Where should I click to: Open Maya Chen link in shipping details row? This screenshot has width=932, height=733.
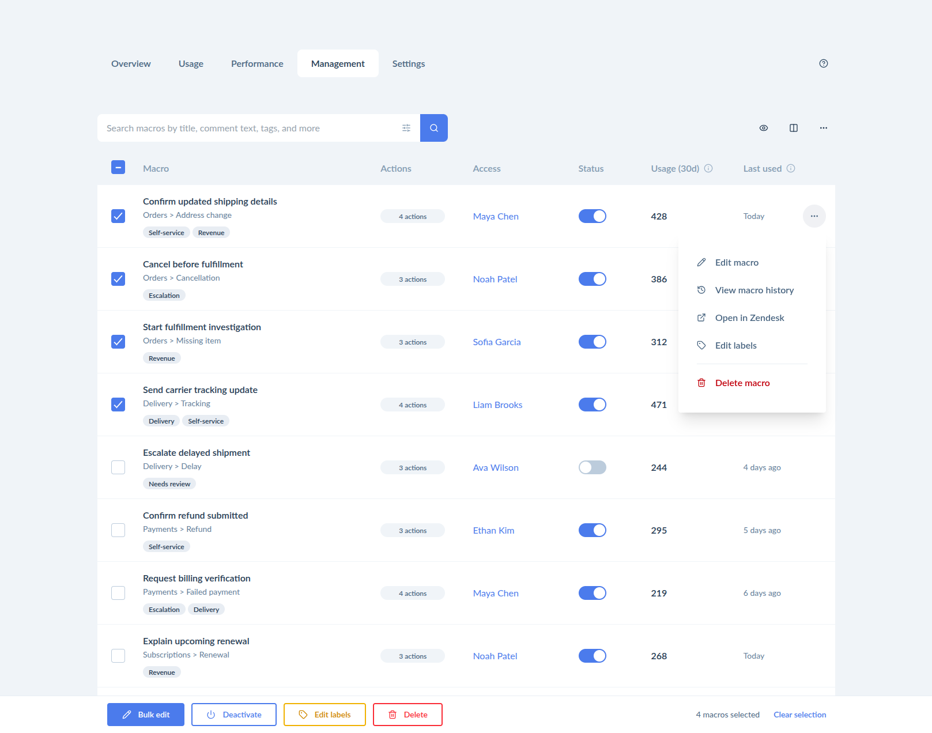496,216
